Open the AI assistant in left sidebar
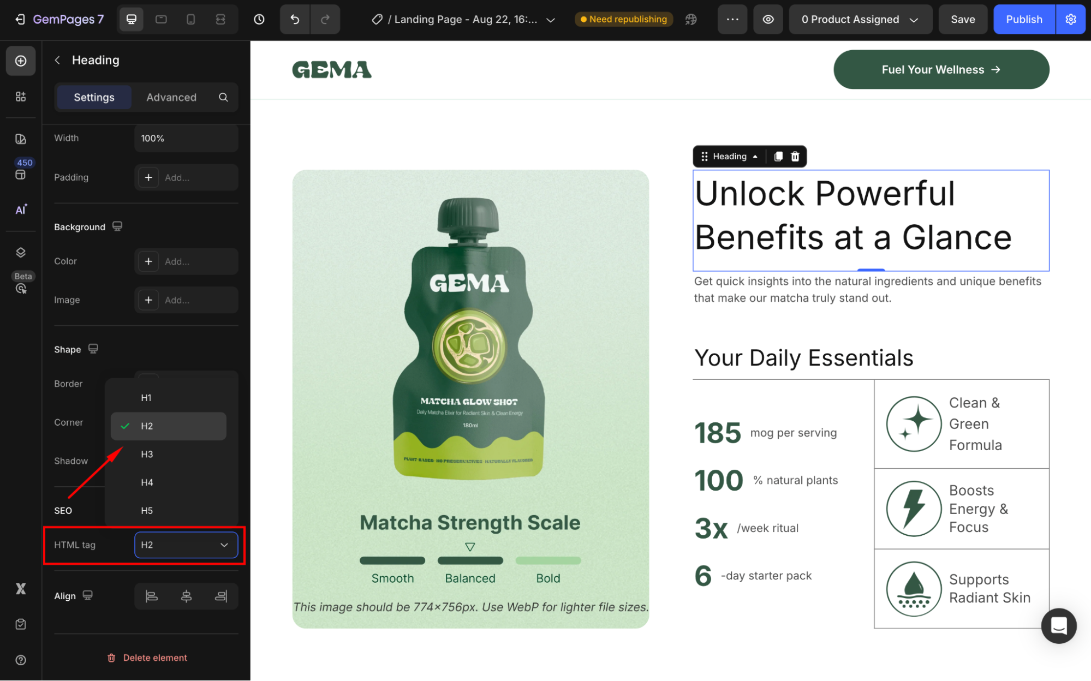The height and width of the screenshot is (681, 1091). [21, 210]
